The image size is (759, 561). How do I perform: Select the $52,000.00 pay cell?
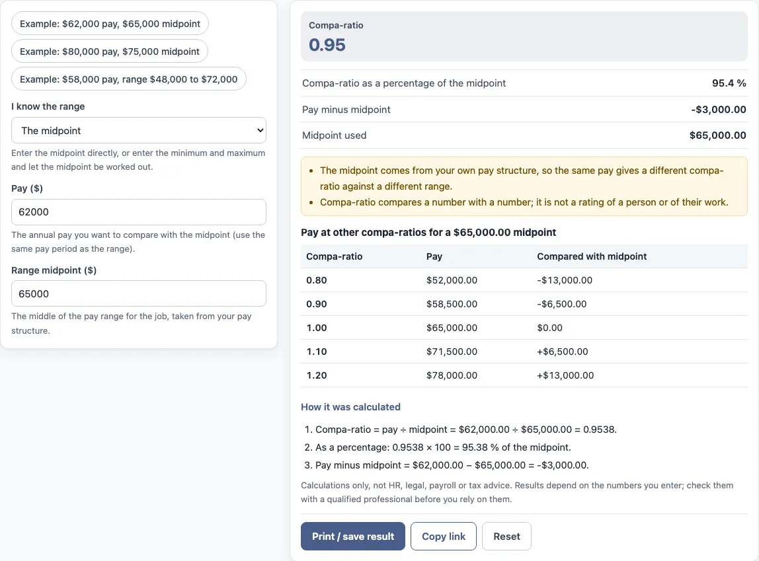[x=452, y=280]
